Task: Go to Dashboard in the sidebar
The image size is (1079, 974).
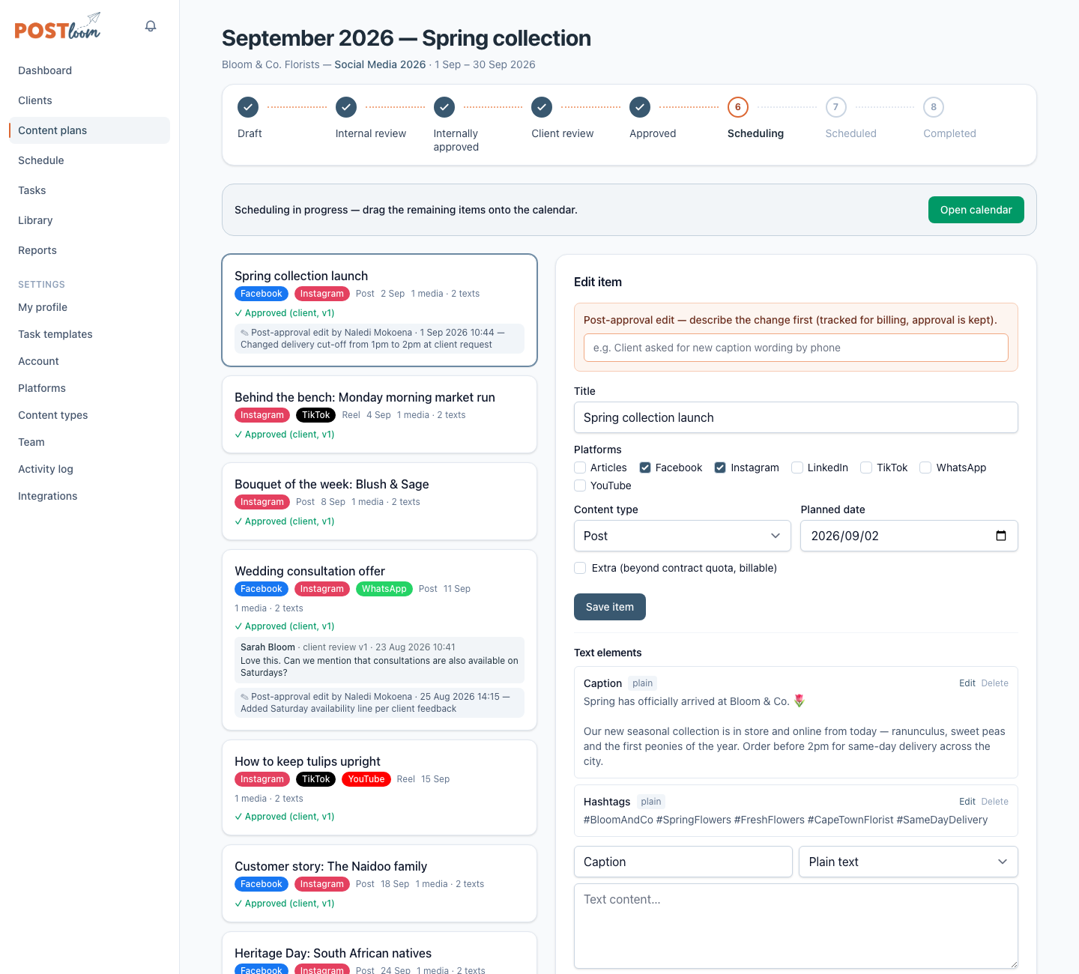Action: pos(89,70)
